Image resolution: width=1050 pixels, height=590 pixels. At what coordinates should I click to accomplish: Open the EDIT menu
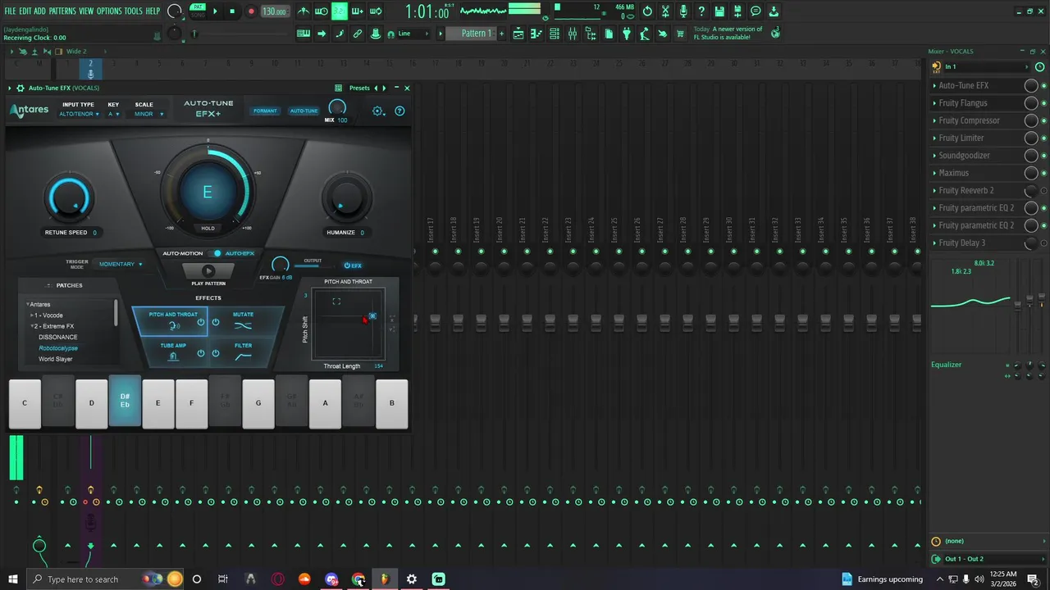click(x=25, y=11)
